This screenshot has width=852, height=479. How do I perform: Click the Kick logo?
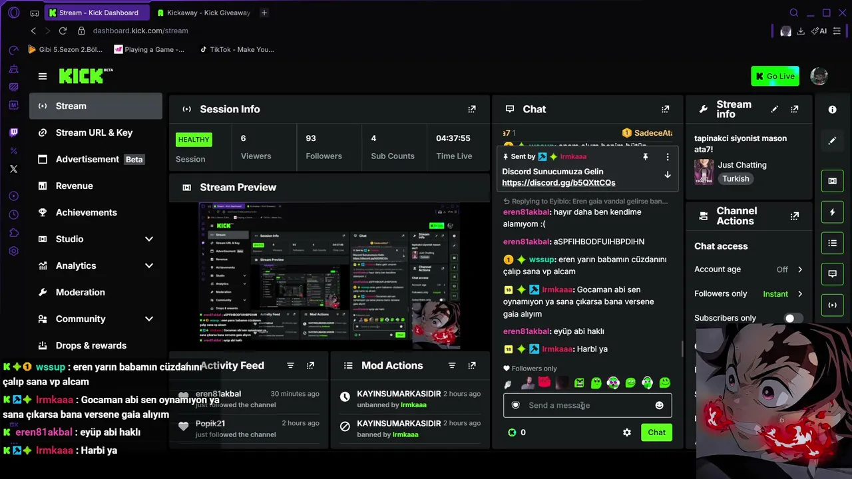tap(85, 76)
